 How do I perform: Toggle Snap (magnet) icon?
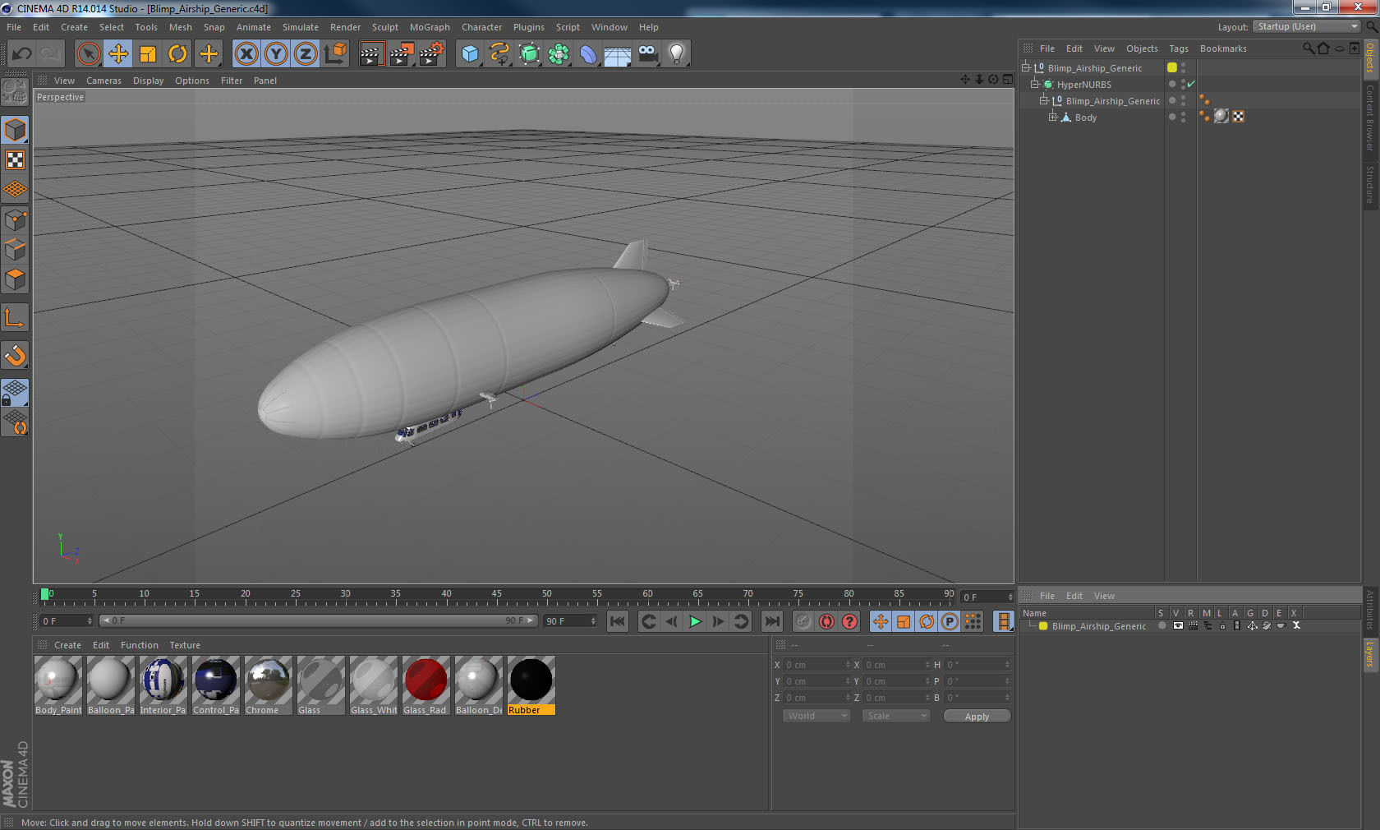pos(15,355)
